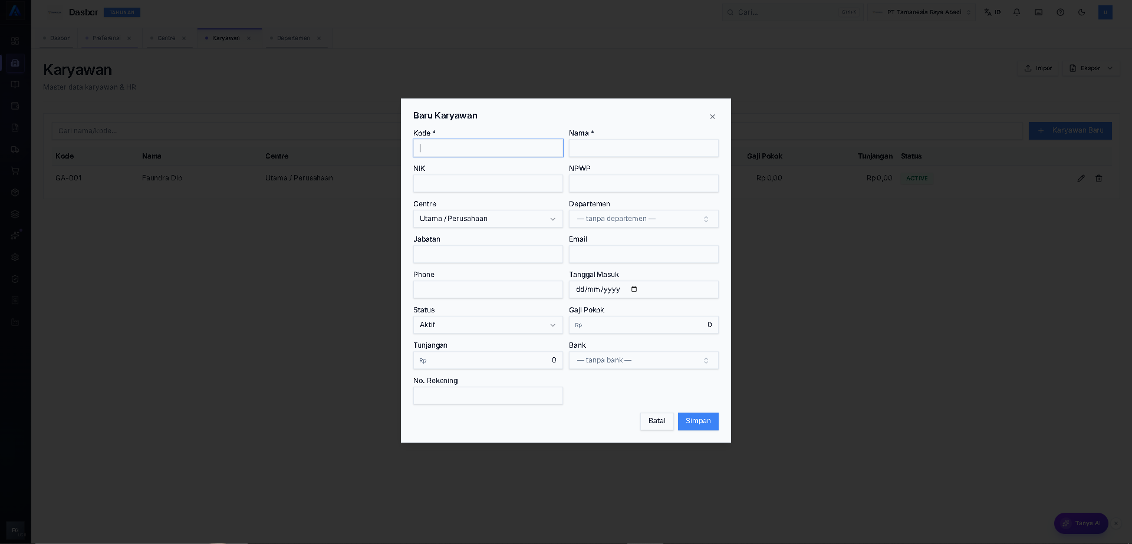Expand the Status dropdown showing Aktif
Screen dimensions: 1132x544
(488, 325)
